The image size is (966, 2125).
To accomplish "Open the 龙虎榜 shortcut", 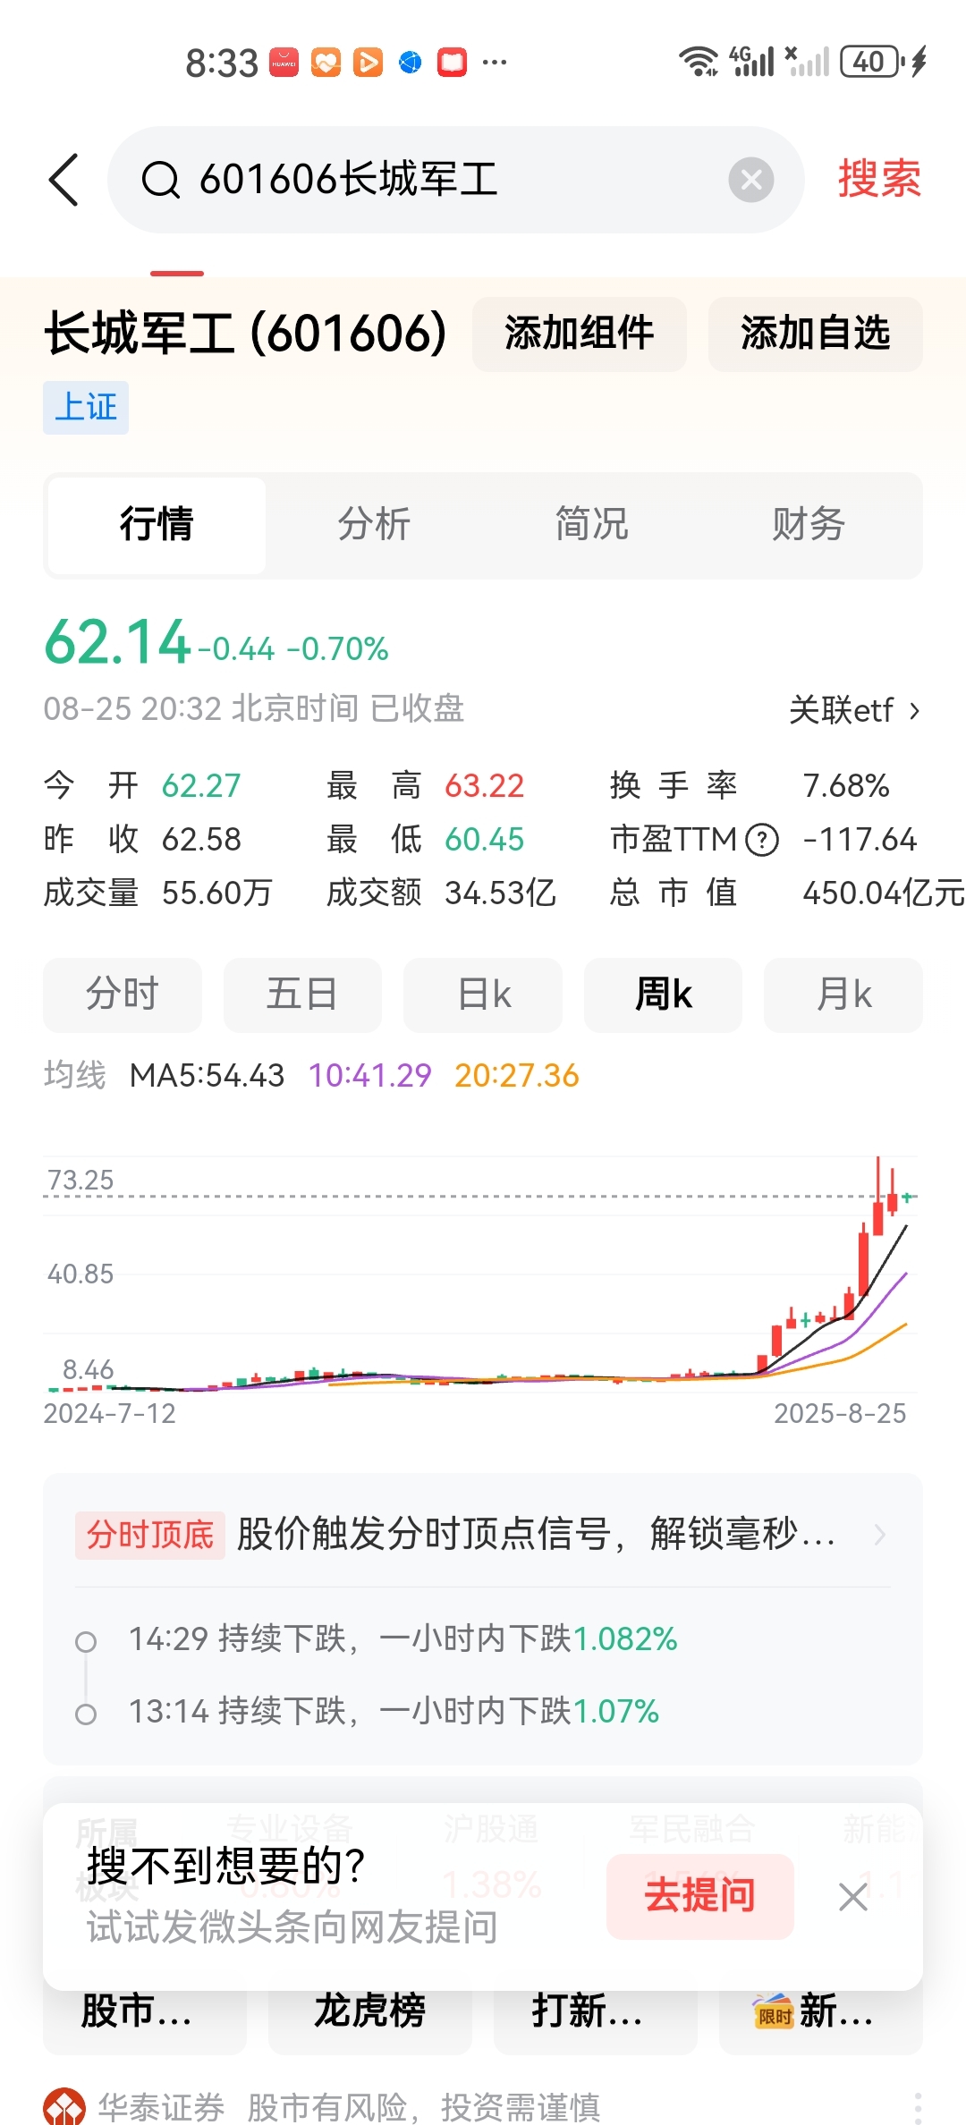I will click(370, 2011).
